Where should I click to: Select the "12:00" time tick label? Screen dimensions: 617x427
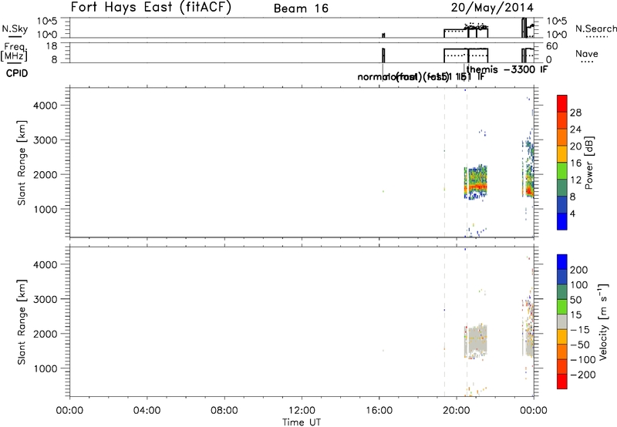pyautogui.click(x=302, y=411)
